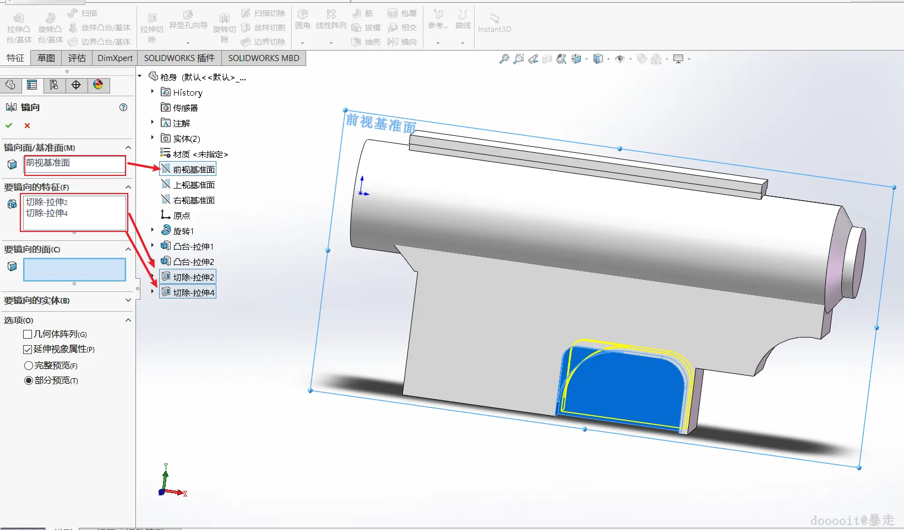This screenshot has width=904, height=530.
Task: Expand the 实体(2) folder in the tree
Action: [x=153, y=138]
